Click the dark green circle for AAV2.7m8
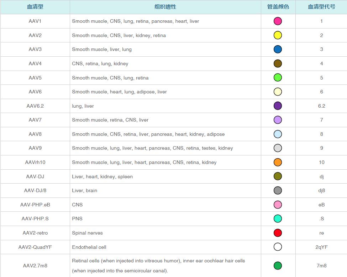The image size is (347, 277). pos(278,266)
